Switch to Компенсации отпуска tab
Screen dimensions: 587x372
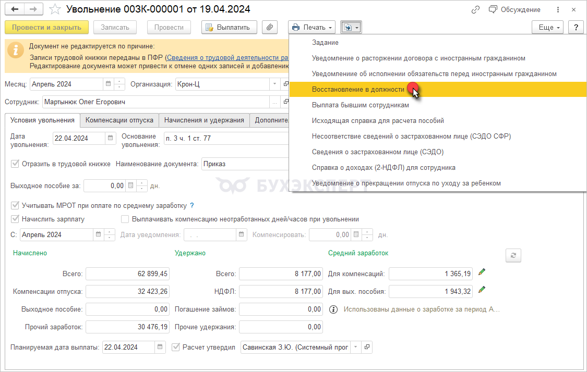(119, 120)
